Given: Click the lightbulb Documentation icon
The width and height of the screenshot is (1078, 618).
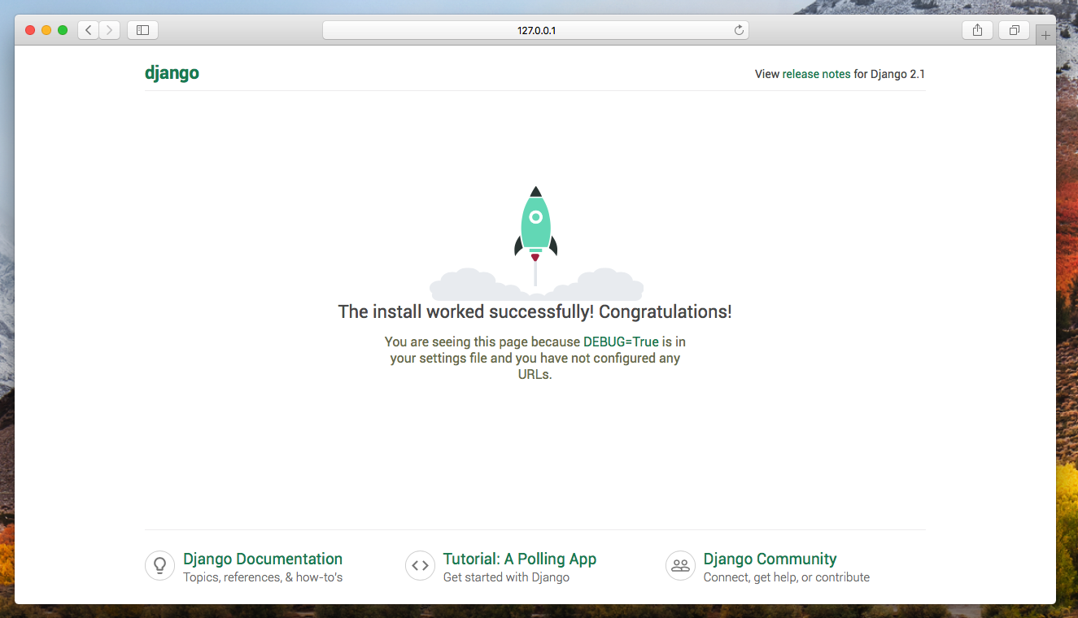Looking at the screenshot, I should pyautogui.click(x=159, y=566).
